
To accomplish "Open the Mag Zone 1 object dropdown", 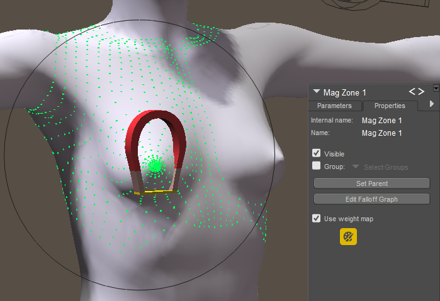I will (x=317, y=92).
